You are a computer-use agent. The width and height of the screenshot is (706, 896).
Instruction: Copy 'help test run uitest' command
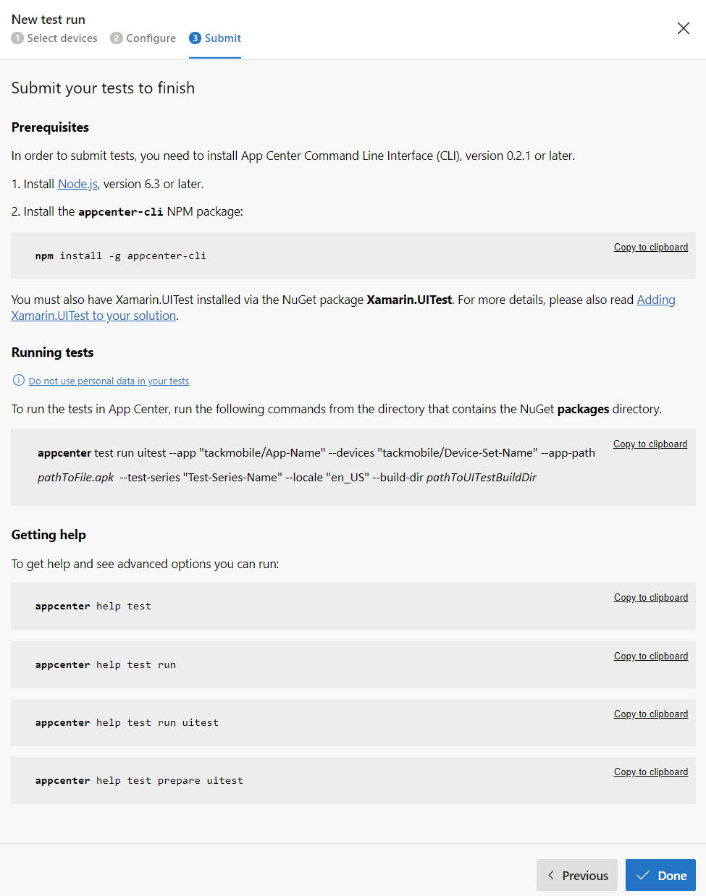point(651,714)
